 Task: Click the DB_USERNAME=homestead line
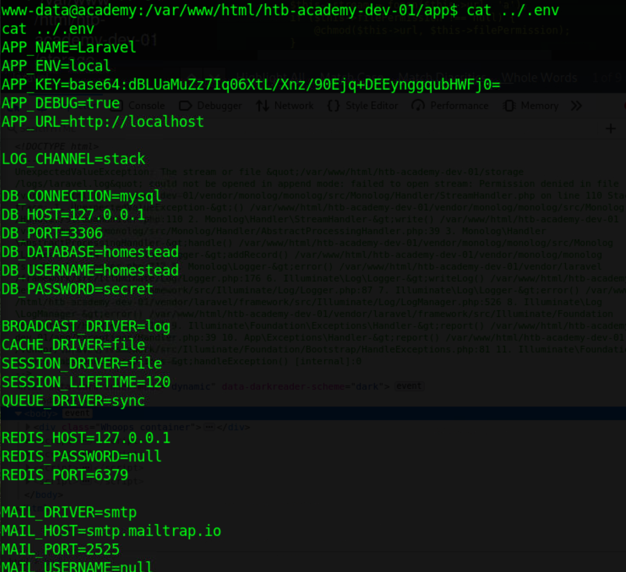(x=90, y=271)
